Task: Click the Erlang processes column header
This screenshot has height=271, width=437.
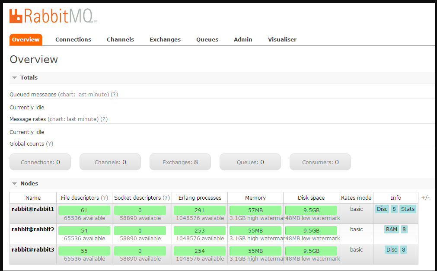Action: point(200,198)
